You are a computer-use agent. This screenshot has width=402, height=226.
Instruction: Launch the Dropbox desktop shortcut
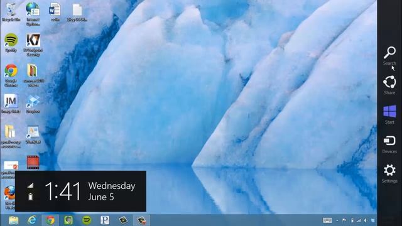pos(33,104)
